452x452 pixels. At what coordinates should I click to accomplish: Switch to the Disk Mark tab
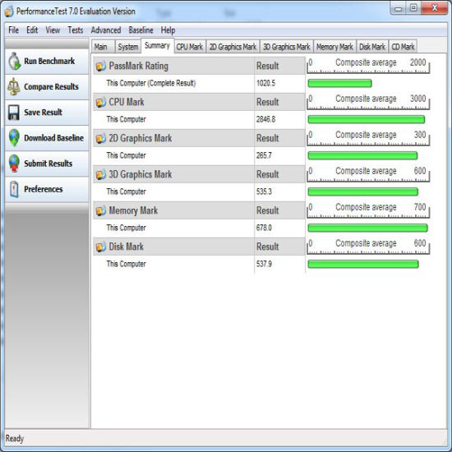coord(371,47)
